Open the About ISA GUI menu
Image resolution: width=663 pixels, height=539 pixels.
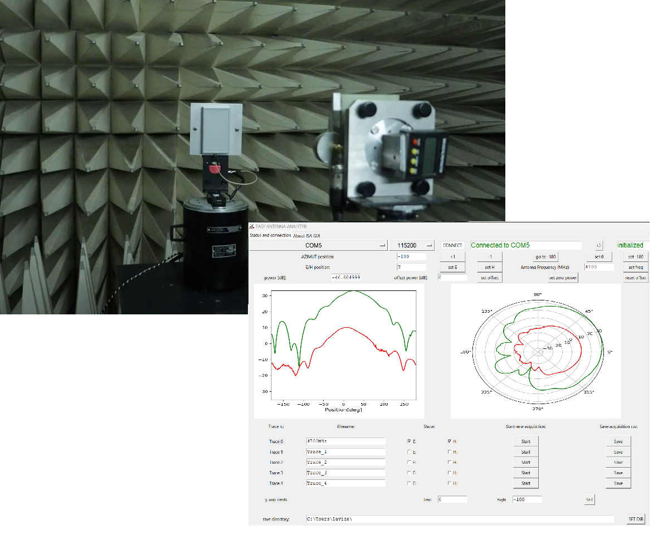(x=306, y=236)
